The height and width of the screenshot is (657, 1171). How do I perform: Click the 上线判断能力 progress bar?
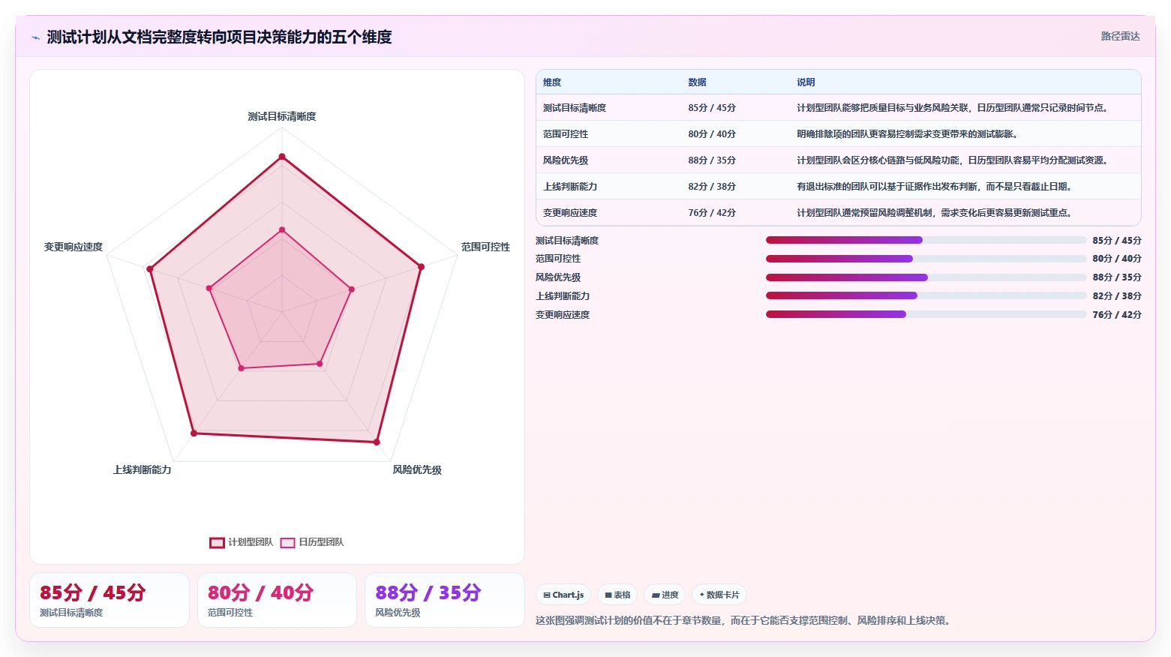coord(926,295)
